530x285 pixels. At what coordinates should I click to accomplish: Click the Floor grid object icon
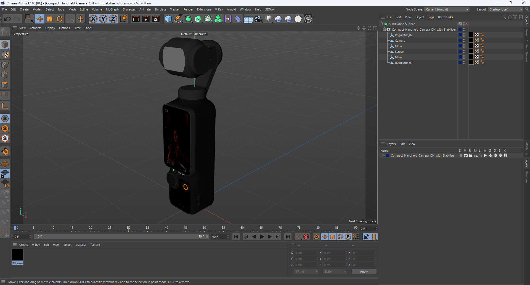[x=248, y=19]
